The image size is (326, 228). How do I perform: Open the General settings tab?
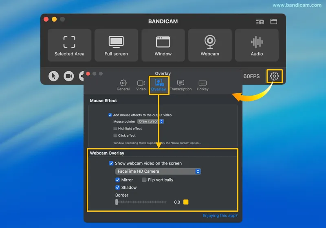(123, 85)
